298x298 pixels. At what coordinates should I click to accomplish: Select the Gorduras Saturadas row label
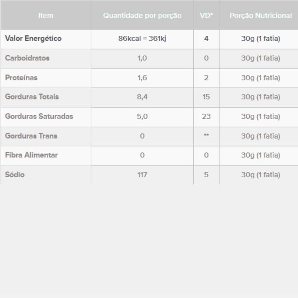click(39, 116)
